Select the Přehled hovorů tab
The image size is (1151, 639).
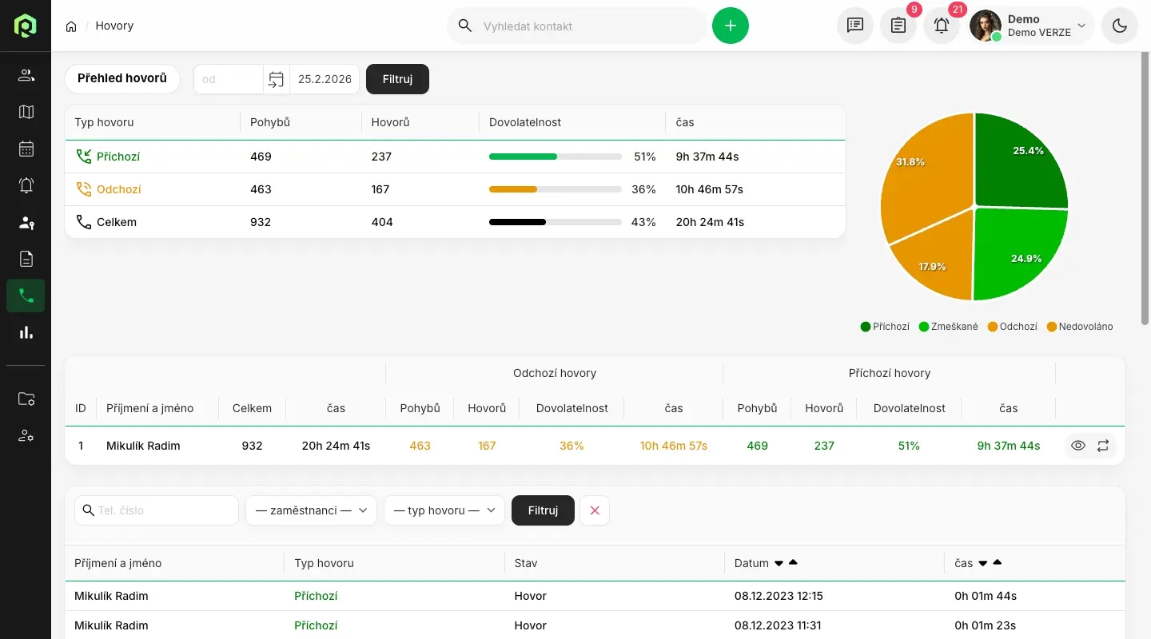[x=122, y=78]
